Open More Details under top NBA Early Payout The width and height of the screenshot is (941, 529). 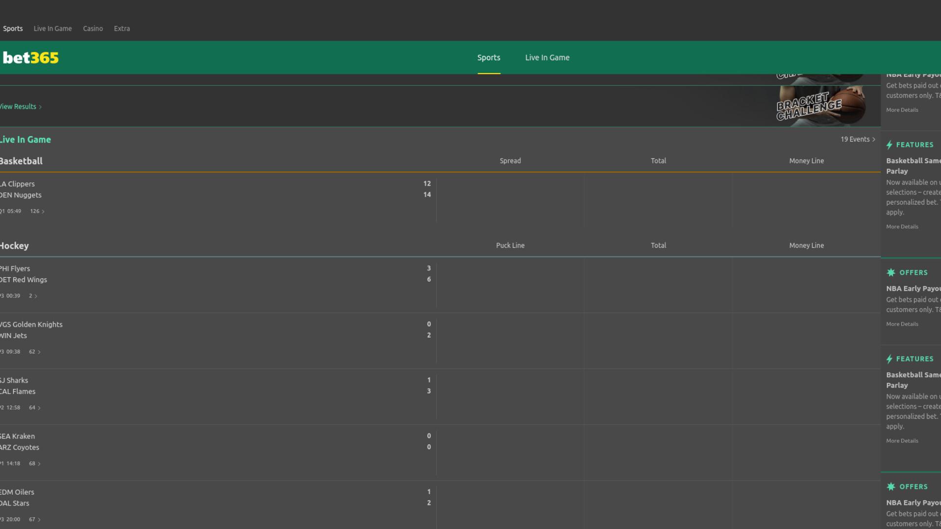(902, 110)
